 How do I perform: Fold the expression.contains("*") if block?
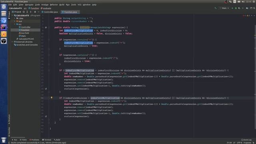pos(49,40)
